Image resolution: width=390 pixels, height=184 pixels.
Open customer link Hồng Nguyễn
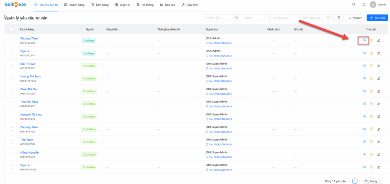(29, 152)
